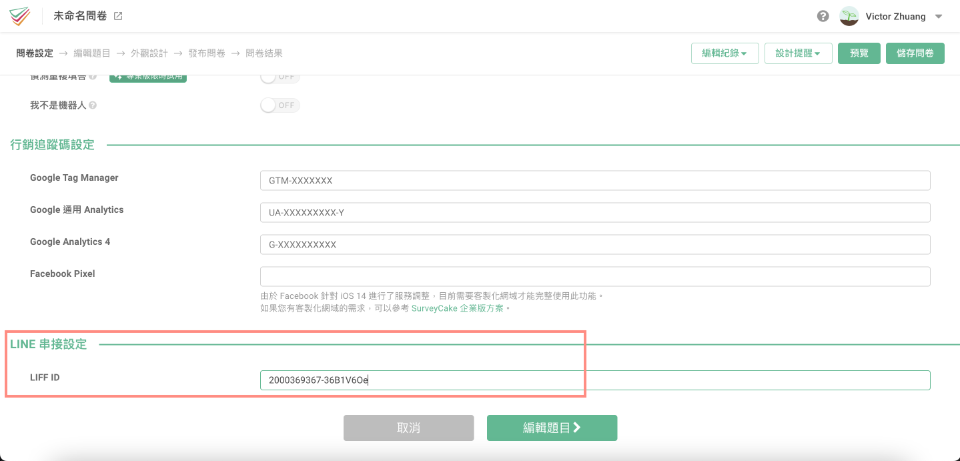
Task: Go to the 編輯題目 step in breadcrumb
Action: 92,53
